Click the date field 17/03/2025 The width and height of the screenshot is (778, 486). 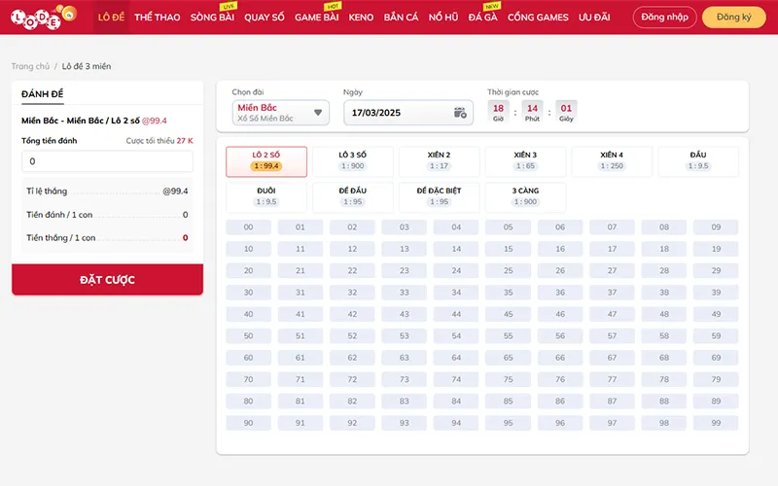(x=408, y=113)
